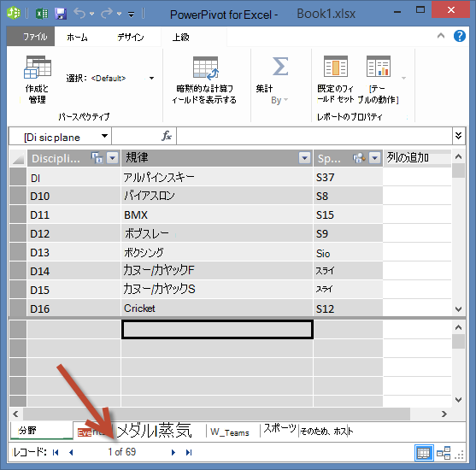Click the 列の追加 column header
476x470 pixels.
click(x=417, y=158)
